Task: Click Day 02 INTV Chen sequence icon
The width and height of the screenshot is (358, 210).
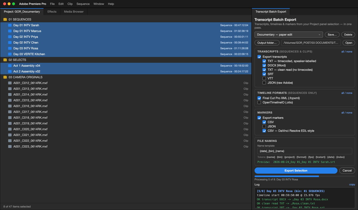Action: coord(10,43)
